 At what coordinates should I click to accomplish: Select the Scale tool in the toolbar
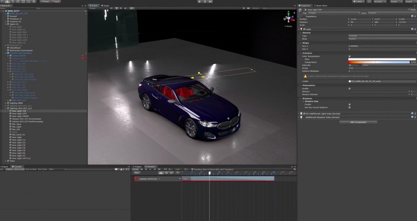coord(18,2)
